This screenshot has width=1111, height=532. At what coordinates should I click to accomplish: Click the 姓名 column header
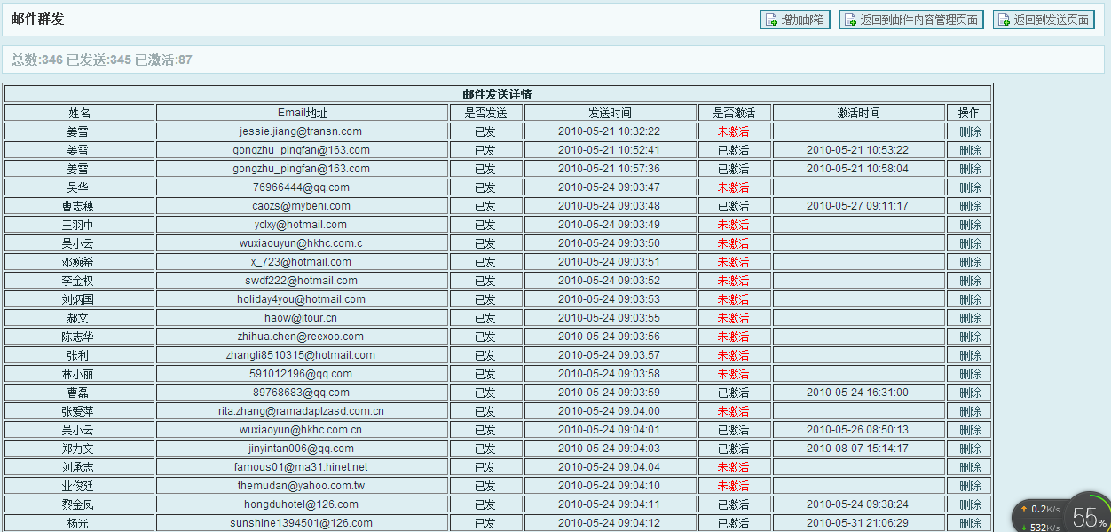(x=80, y=113)
